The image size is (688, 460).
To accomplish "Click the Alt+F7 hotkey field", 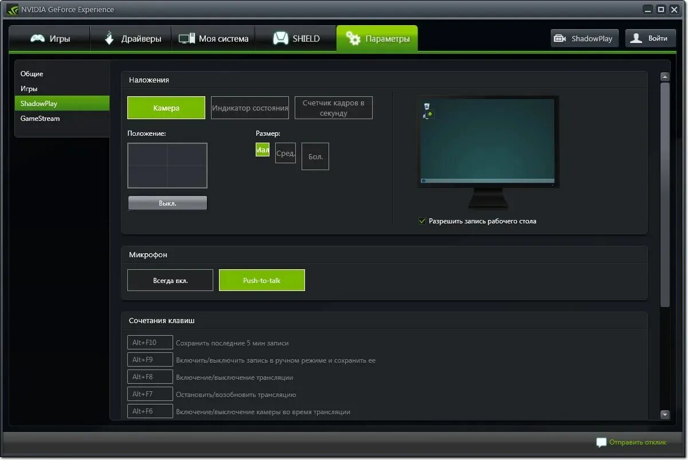I will coord(150,394).
